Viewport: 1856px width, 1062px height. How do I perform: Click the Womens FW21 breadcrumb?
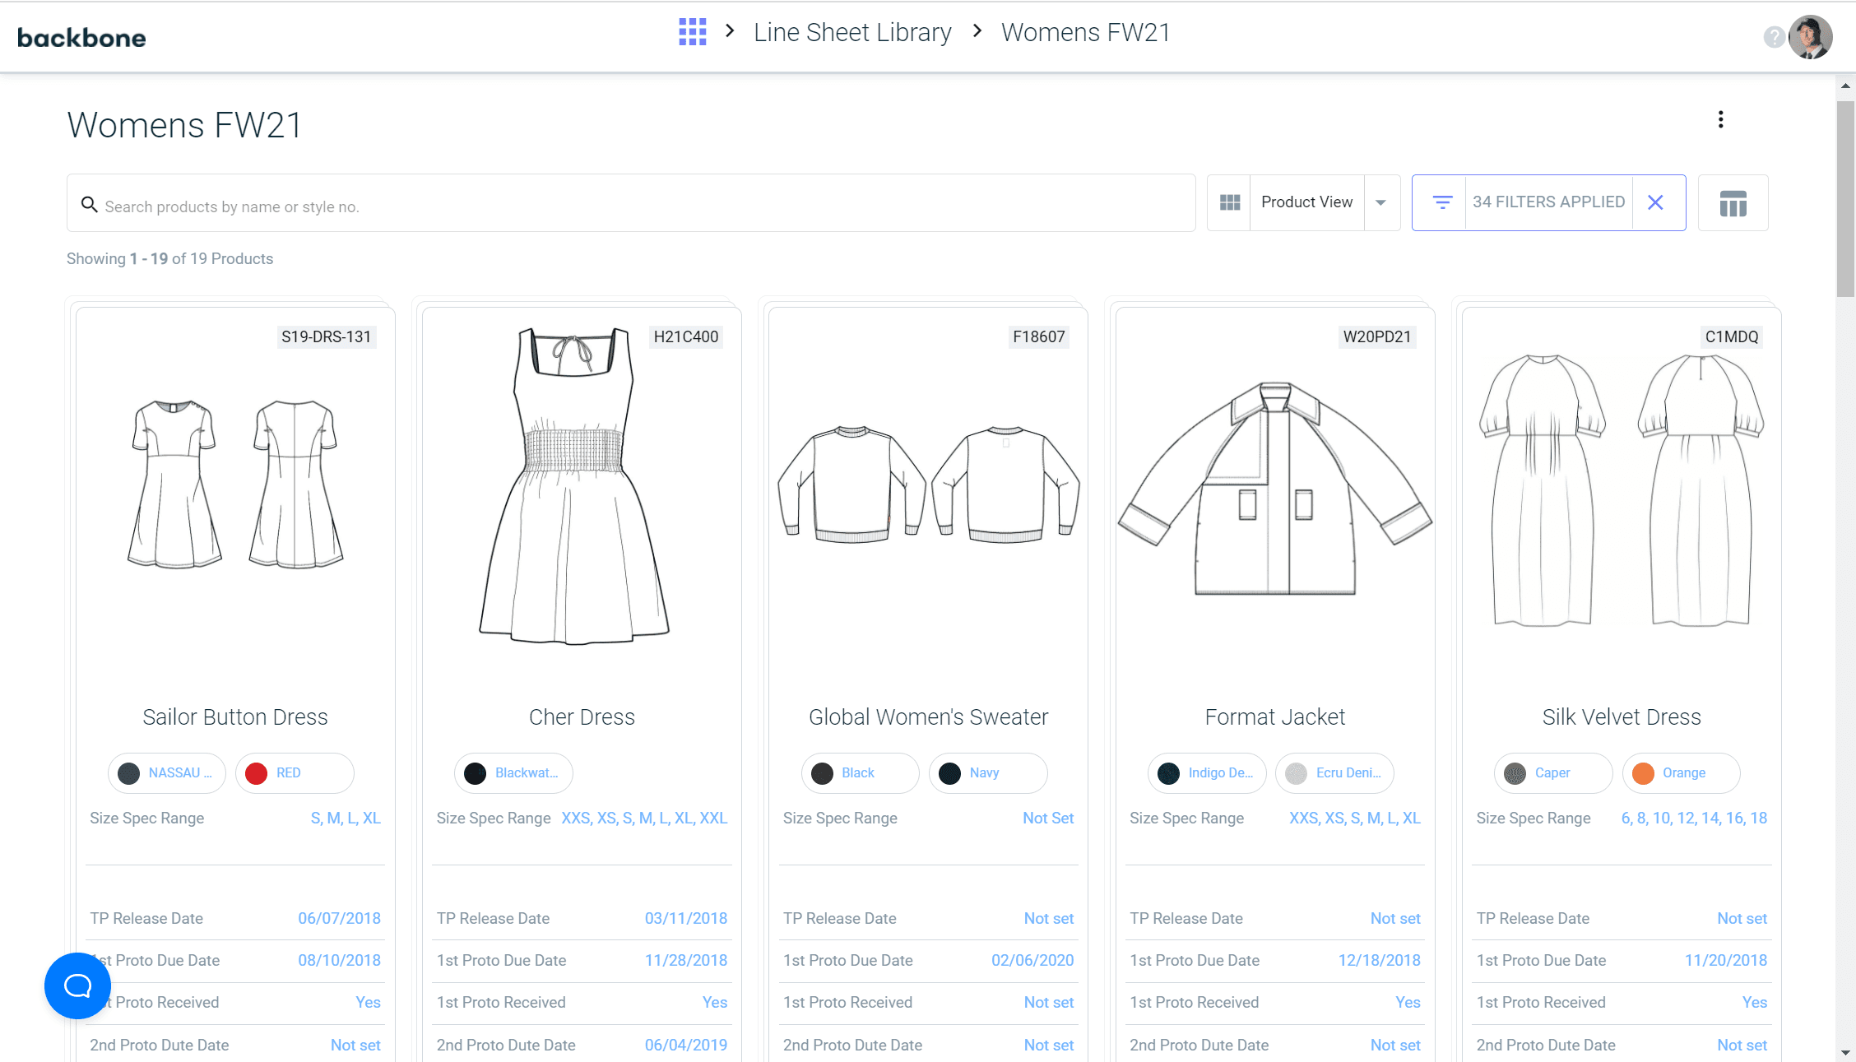(1085, 32)
